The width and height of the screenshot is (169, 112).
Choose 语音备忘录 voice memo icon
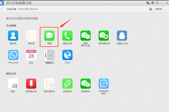pyautogui.click(x=31, y=84)
